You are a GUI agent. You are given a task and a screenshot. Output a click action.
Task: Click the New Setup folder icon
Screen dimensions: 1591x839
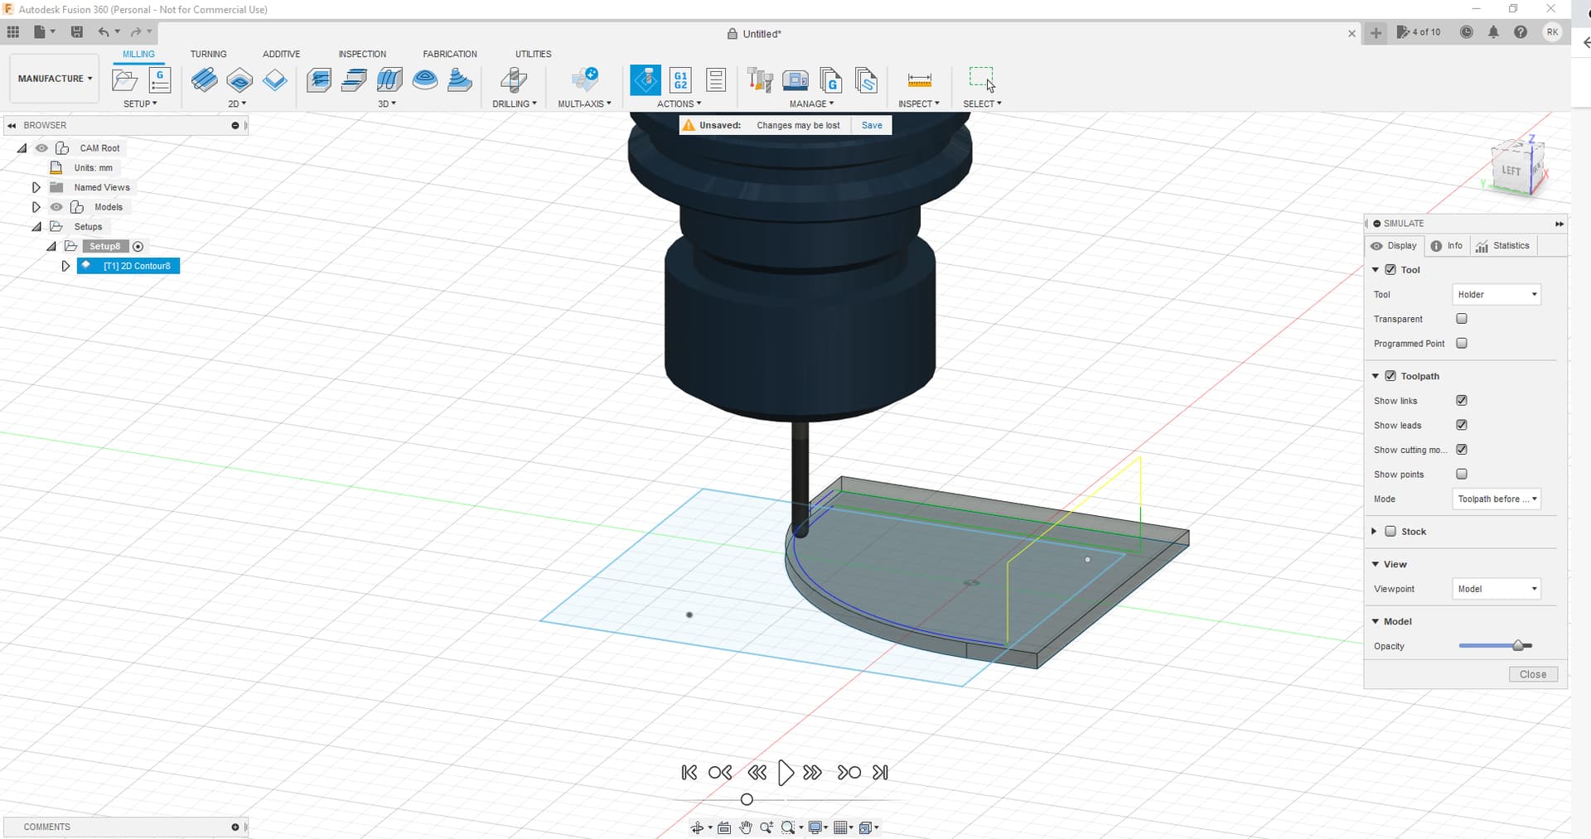[x=124, y=80]
